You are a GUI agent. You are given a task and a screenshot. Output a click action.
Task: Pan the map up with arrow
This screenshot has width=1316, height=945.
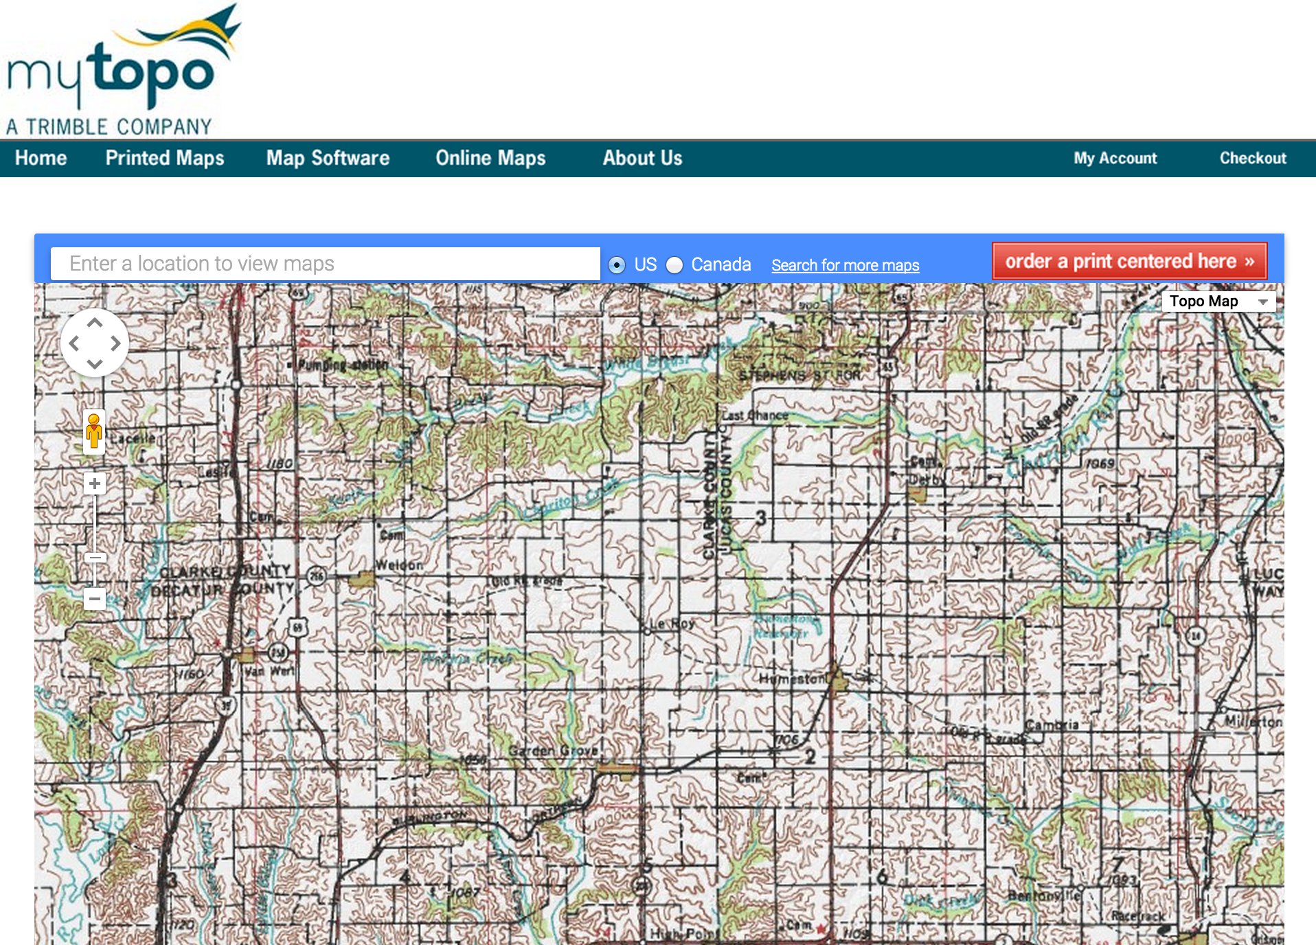click(x=95, y=323)
